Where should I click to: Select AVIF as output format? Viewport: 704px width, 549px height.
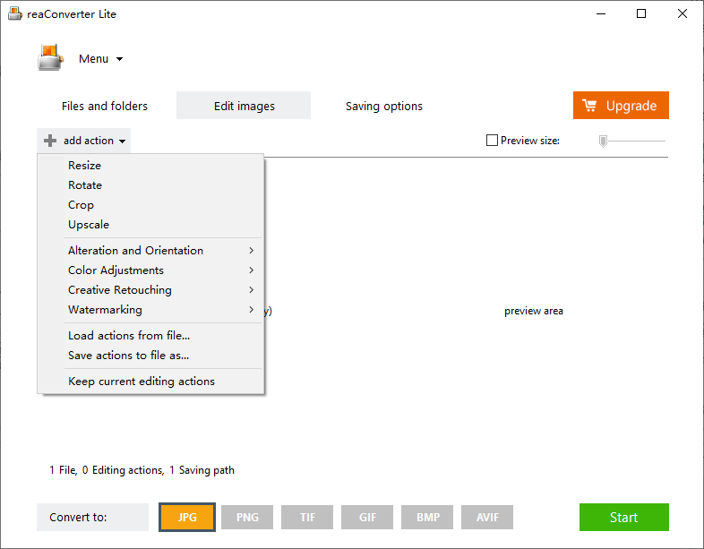[487, 517]
